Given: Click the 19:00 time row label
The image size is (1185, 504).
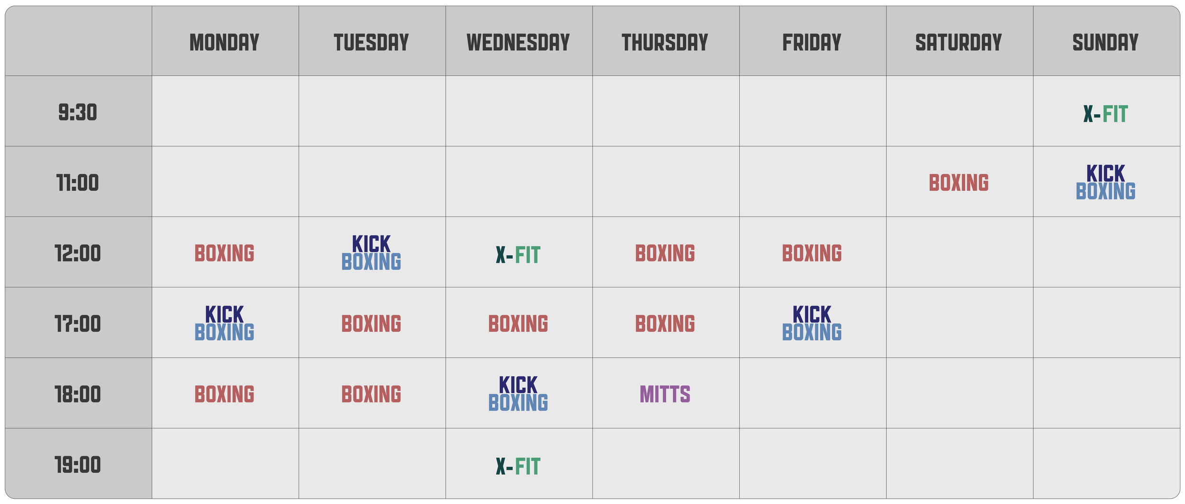Looking at the screenshot, I should coord(78,465).
